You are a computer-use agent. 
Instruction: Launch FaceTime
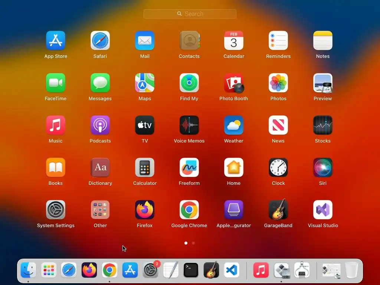(x=56, y=83)
